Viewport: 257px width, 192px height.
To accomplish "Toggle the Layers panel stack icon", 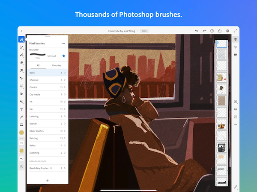I will tap(236, 39).
